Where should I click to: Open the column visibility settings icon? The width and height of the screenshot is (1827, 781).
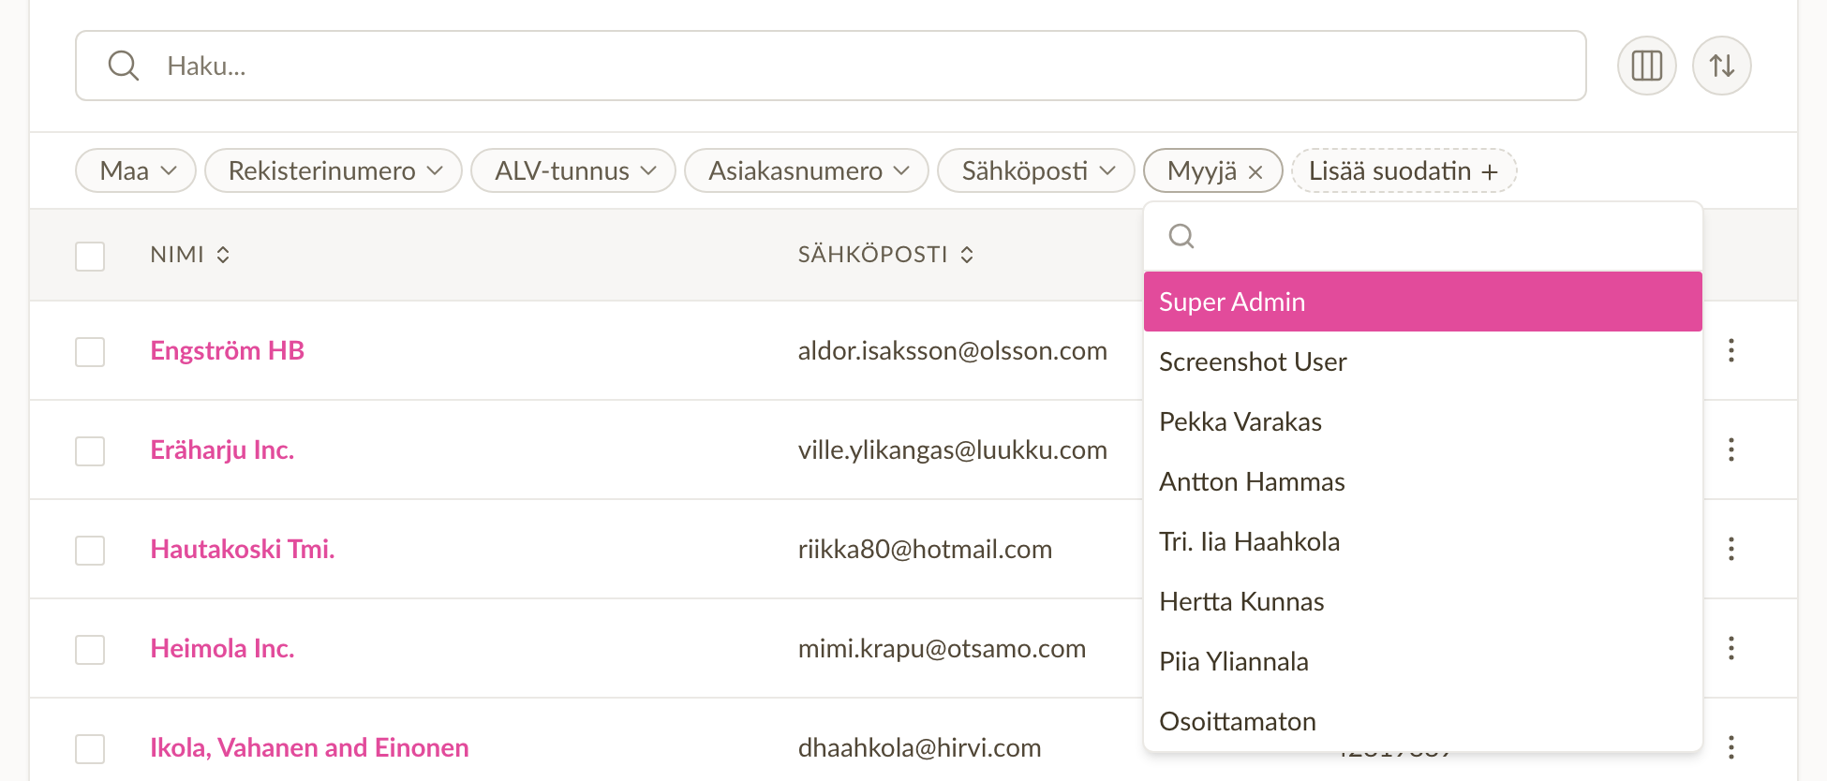pos(1646,66)
